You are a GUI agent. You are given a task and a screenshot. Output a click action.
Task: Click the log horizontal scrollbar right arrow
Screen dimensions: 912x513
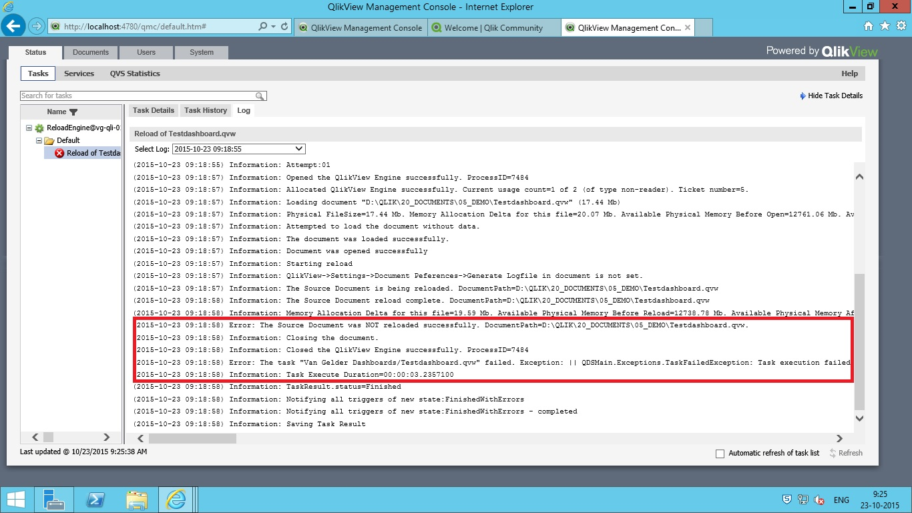point(840,439)
